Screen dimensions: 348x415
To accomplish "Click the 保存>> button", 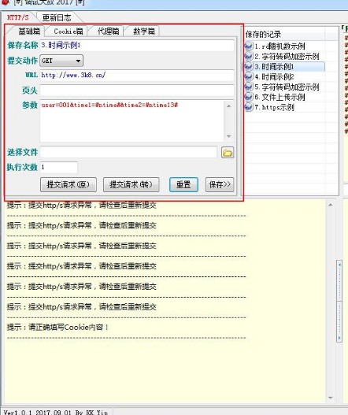I will pos(220,184).
